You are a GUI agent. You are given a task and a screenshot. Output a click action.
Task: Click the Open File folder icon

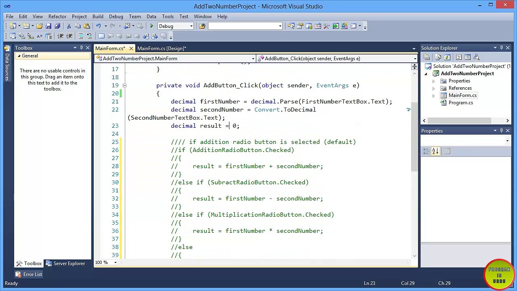pos(40,26)
